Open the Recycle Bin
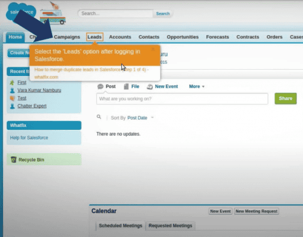The image size is (303, 237). [32, 160]
